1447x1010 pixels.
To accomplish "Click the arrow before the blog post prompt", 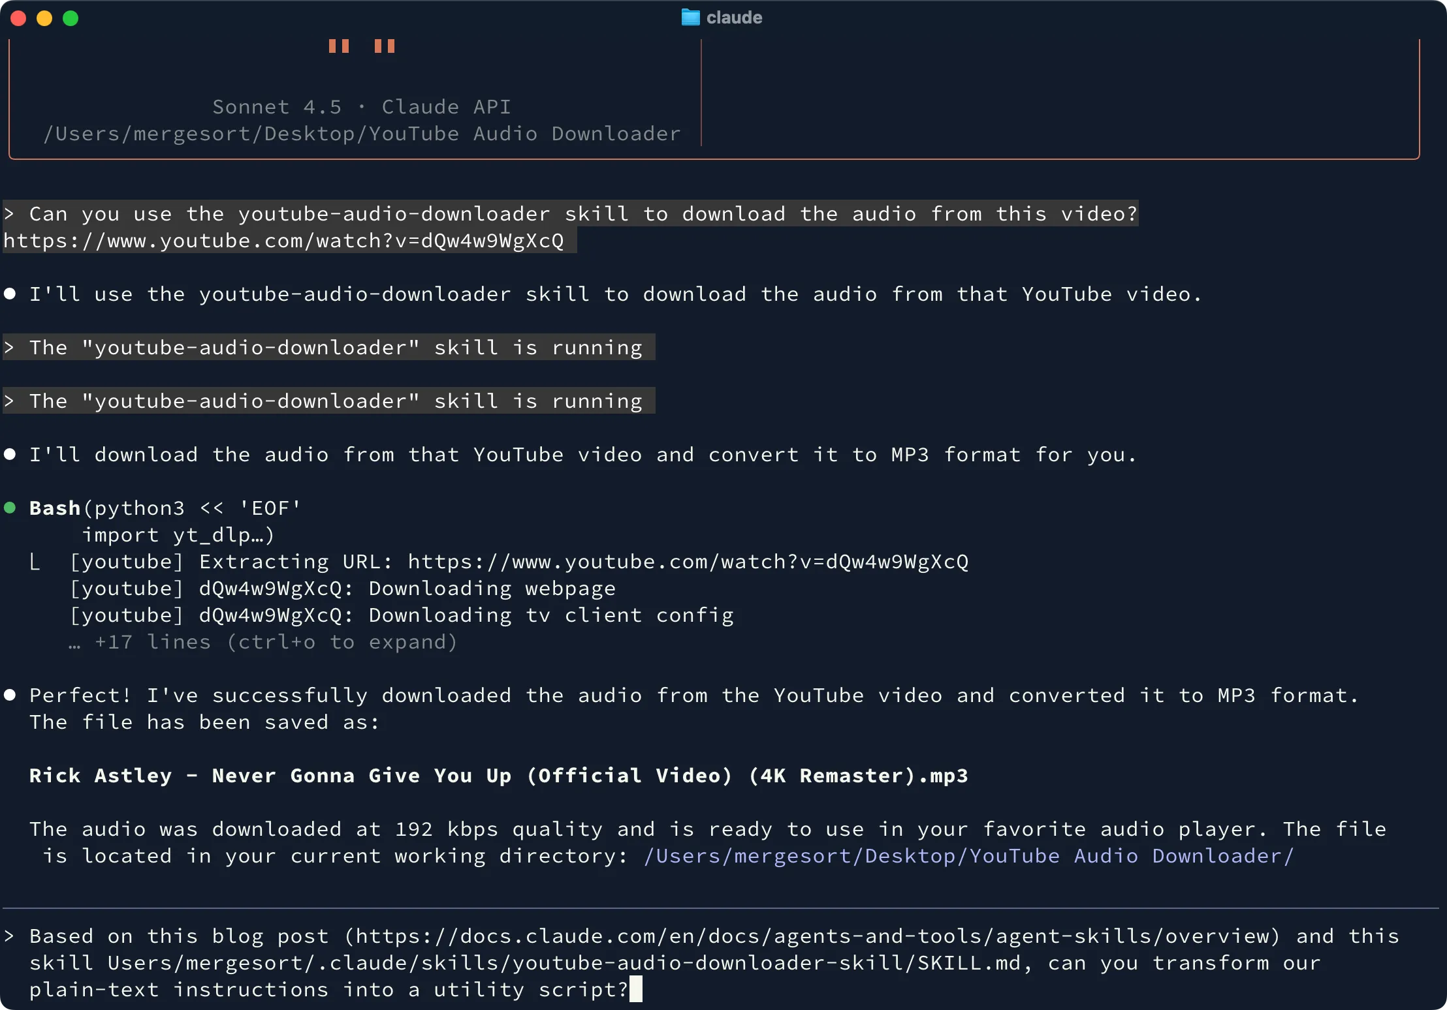I will coord(9,936).
